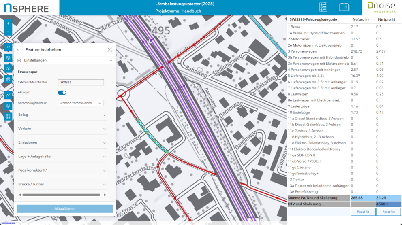The image size is (402, 225).
Task: Open the map layers panel
Action: coord(8,106)
